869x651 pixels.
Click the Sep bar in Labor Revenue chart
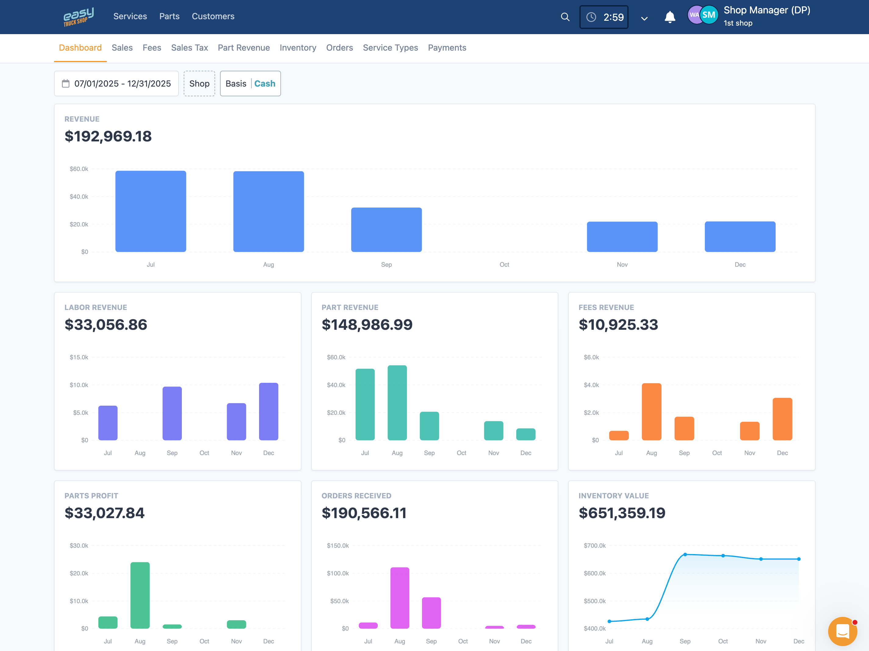click(x=172, y=413)
